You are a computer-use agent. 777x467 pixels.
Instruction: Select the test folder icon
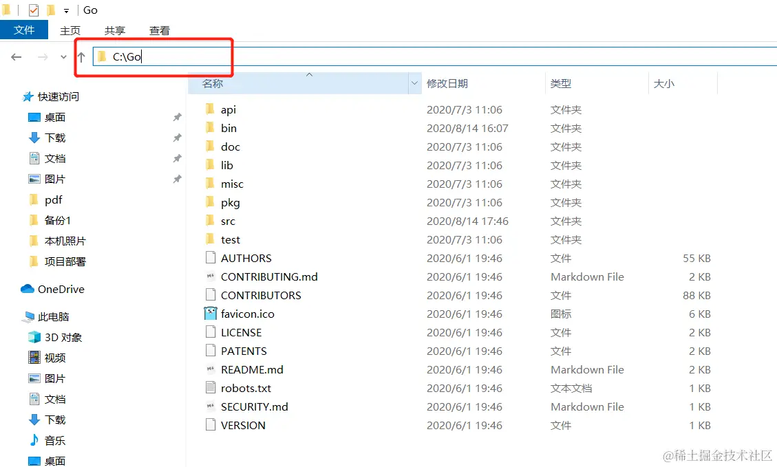[x=210, y=239]
